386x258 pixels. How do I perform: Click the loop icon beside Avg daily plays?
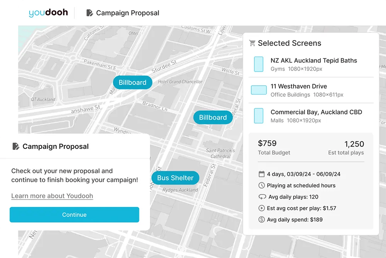coord(261,197)
